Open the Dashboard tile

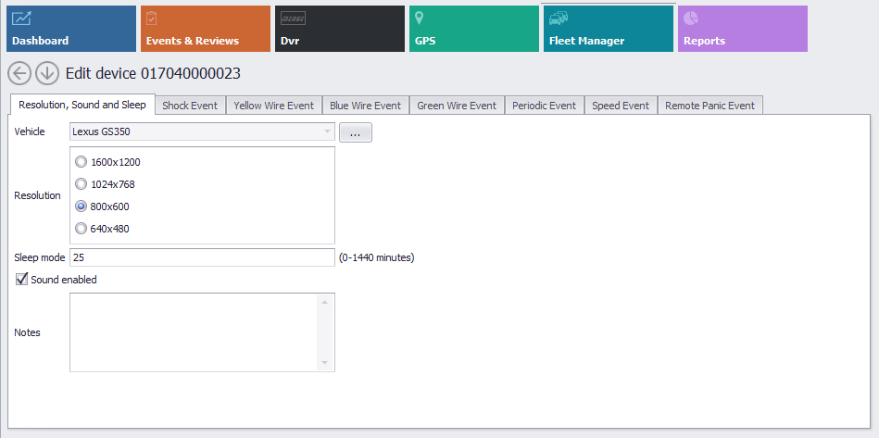70,29
